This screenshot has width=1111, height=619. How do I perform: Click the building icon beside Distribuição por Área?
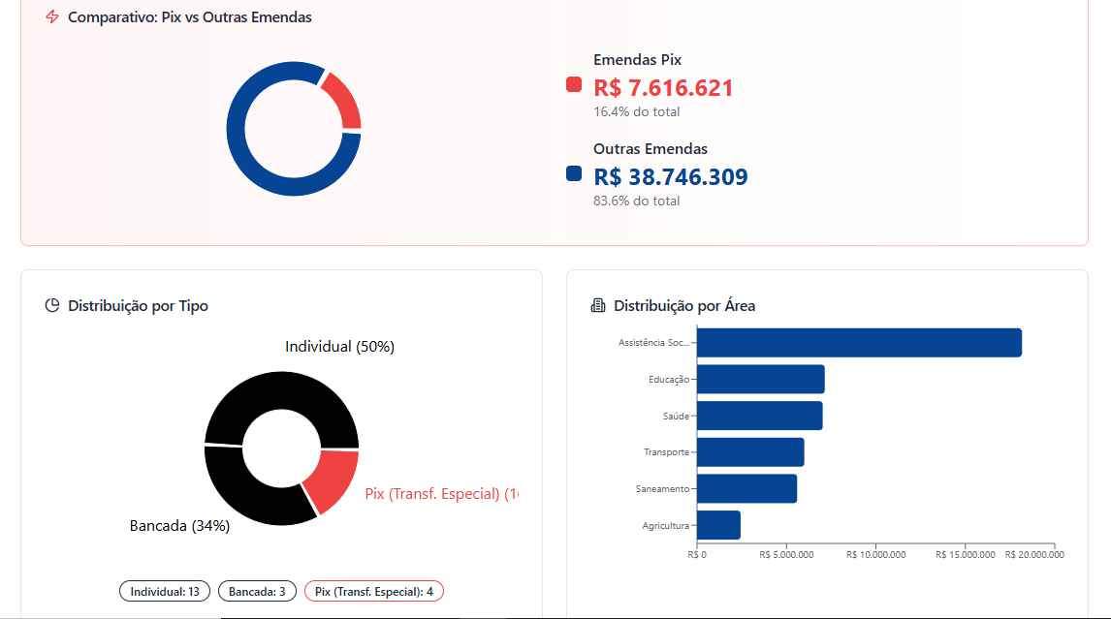[x=598, y=306]
